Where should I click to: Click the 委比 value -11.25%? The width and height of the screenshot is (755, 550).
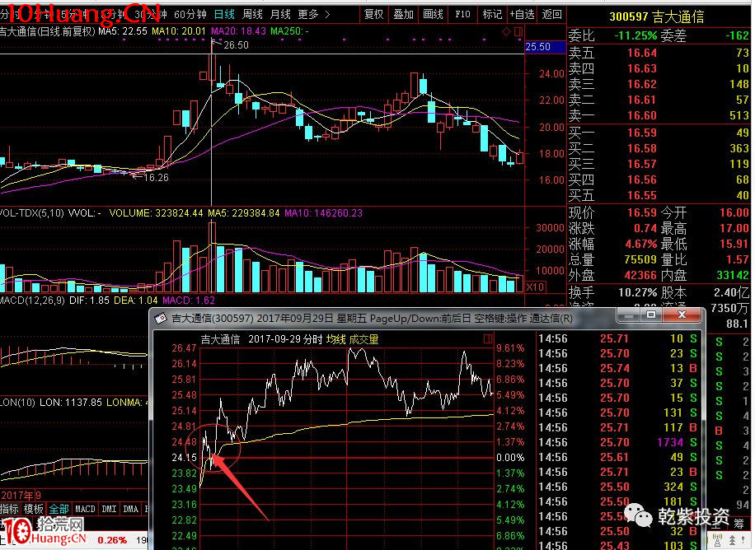click(635, 35)
